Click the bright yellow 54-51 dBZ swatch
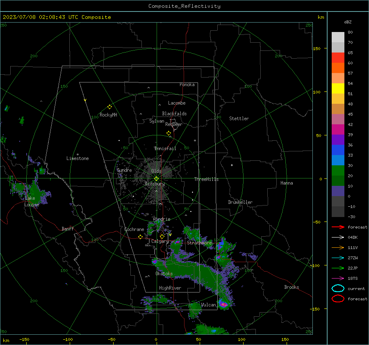The image size is (369, 345). (x=338, y=89)
